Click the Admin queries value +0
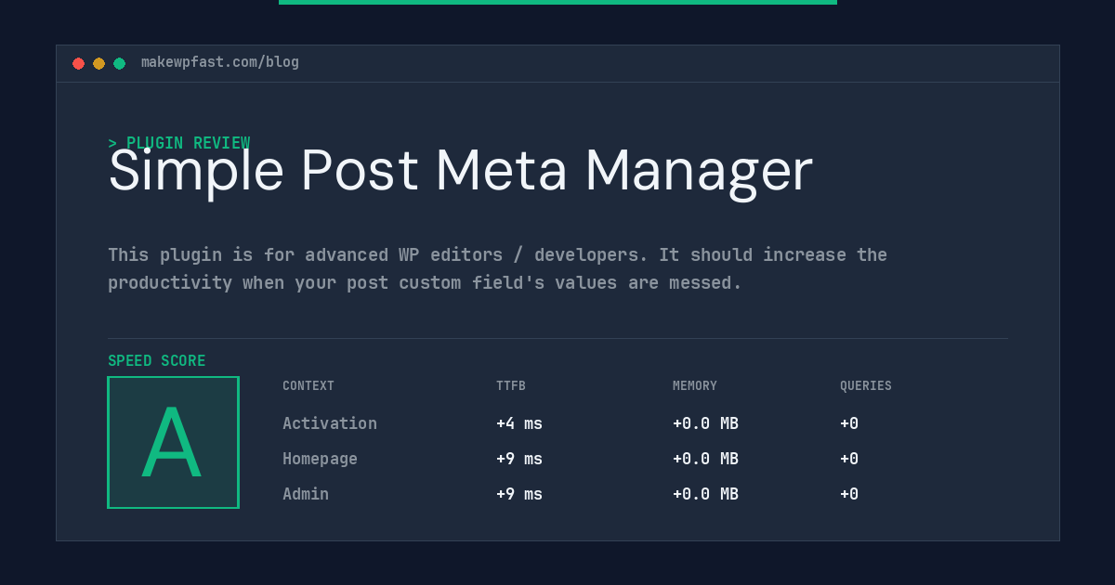The image size is (1115, 585). coord(849,494)
